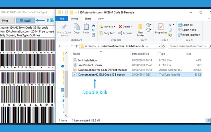Click the Cut scissors icon
The width and height of the screenshot is (211, 132).
click(x=94, y=25)
